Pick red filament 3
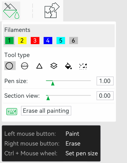Screen dimensions: 127x163 click(35, 40)
